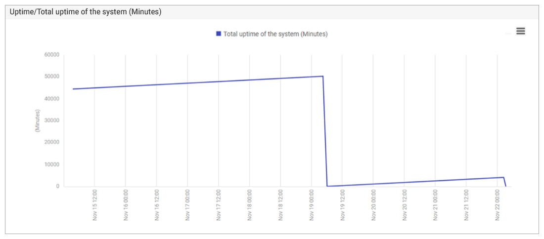Click the line peak near 50000 minutes

coord(323,76)
